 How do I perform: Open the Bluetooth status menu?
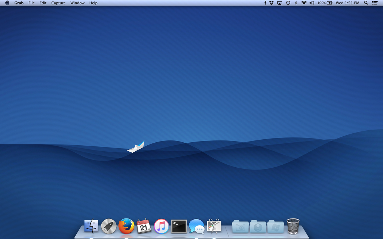(x=296, y=3)
